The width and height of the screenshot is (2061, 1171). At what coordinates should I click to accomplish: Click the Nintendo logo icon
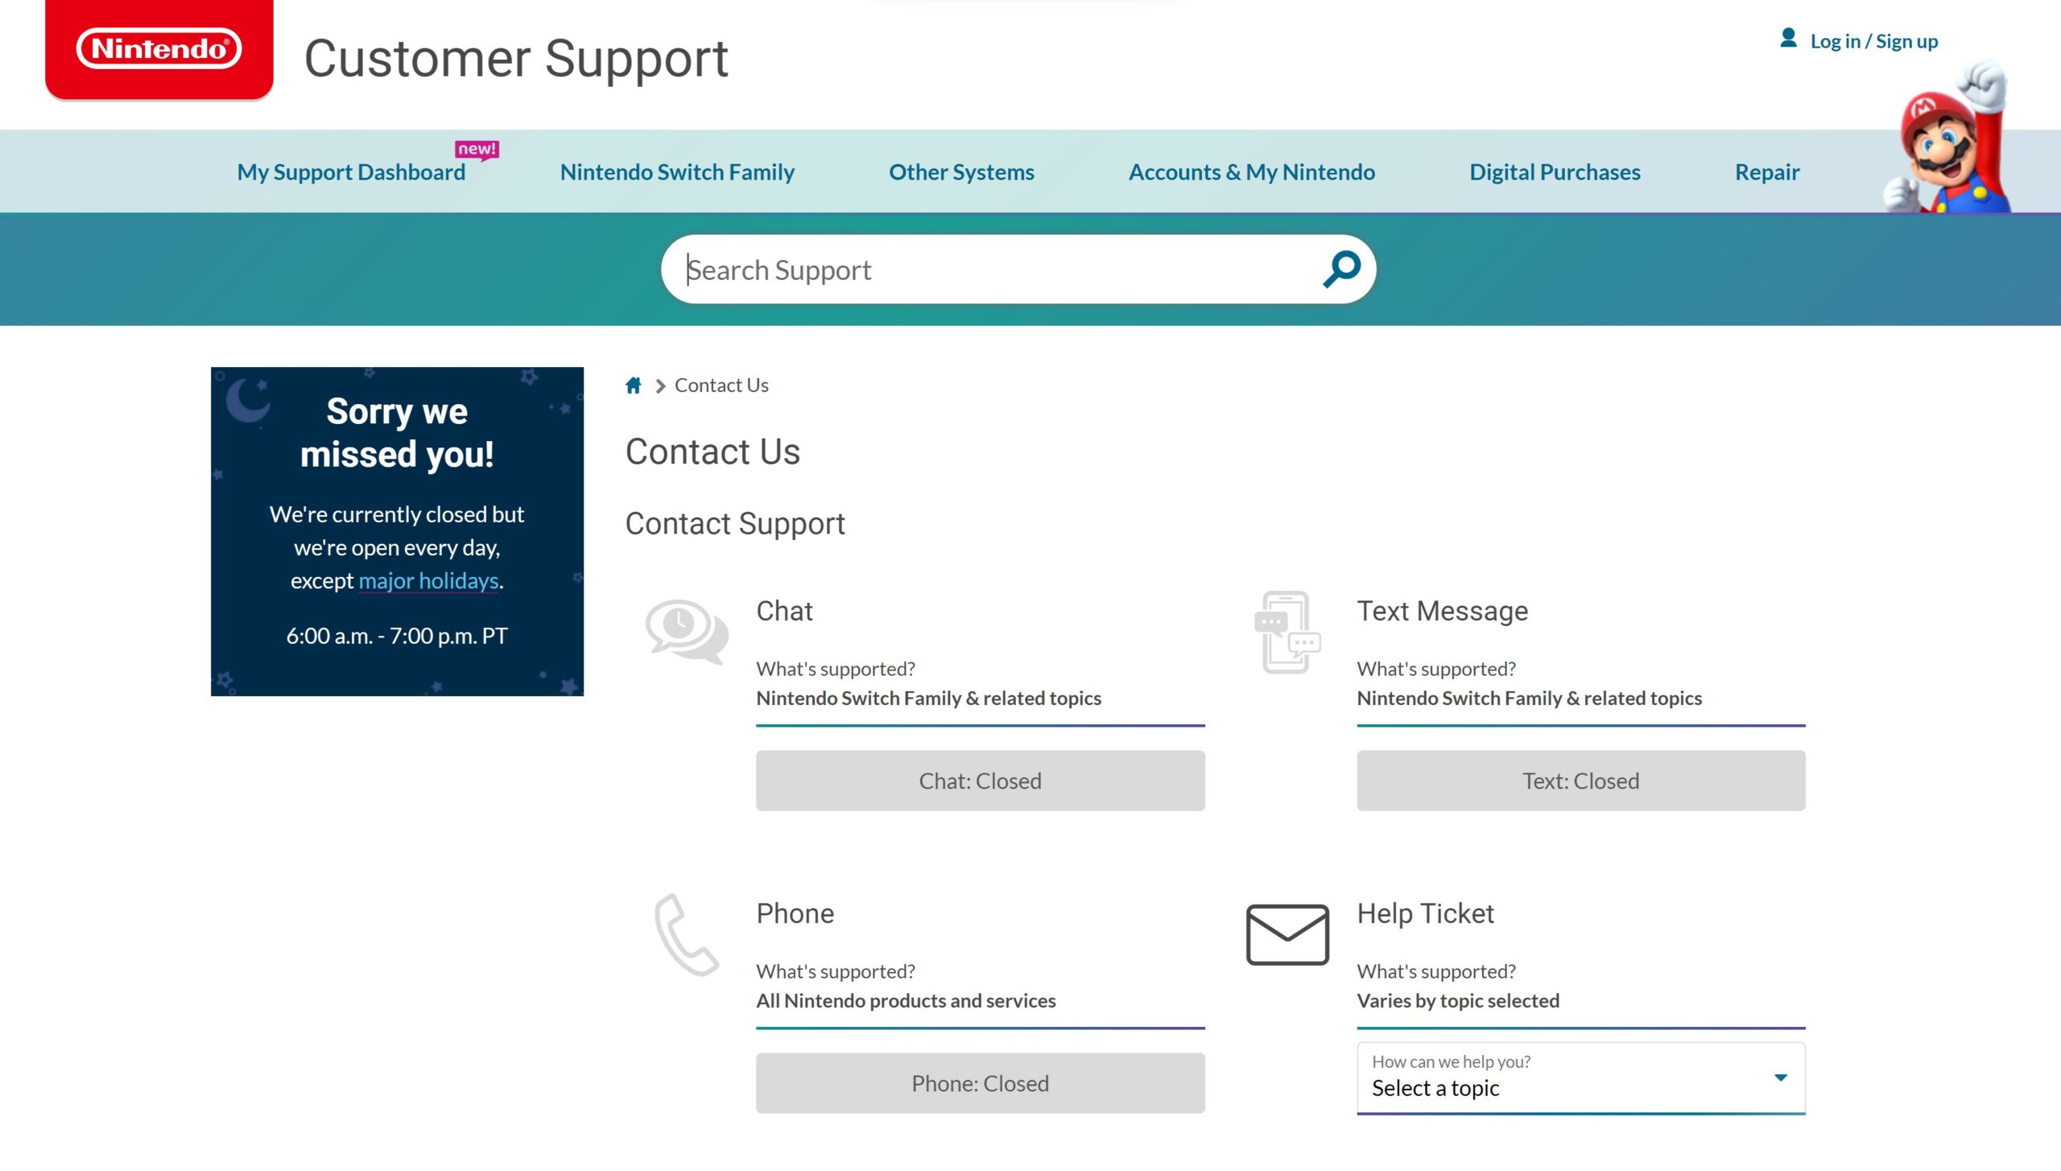[x=159, y=50]
